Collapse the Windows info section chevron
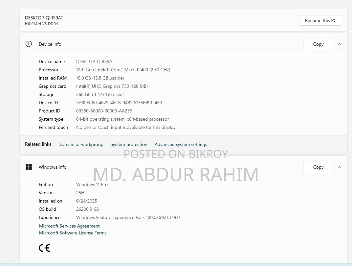 coord(340,167)
